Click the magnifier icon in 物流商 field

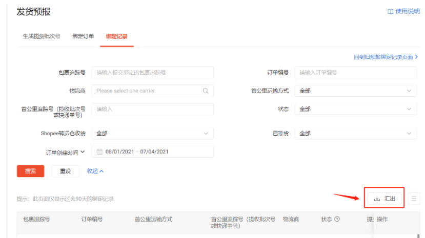pos(206,91)
